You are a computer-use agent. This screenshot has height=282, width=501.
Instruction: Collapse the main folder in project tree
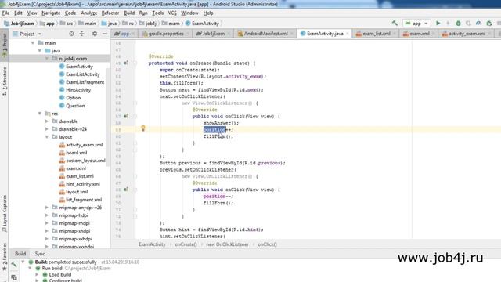(33, 43)
